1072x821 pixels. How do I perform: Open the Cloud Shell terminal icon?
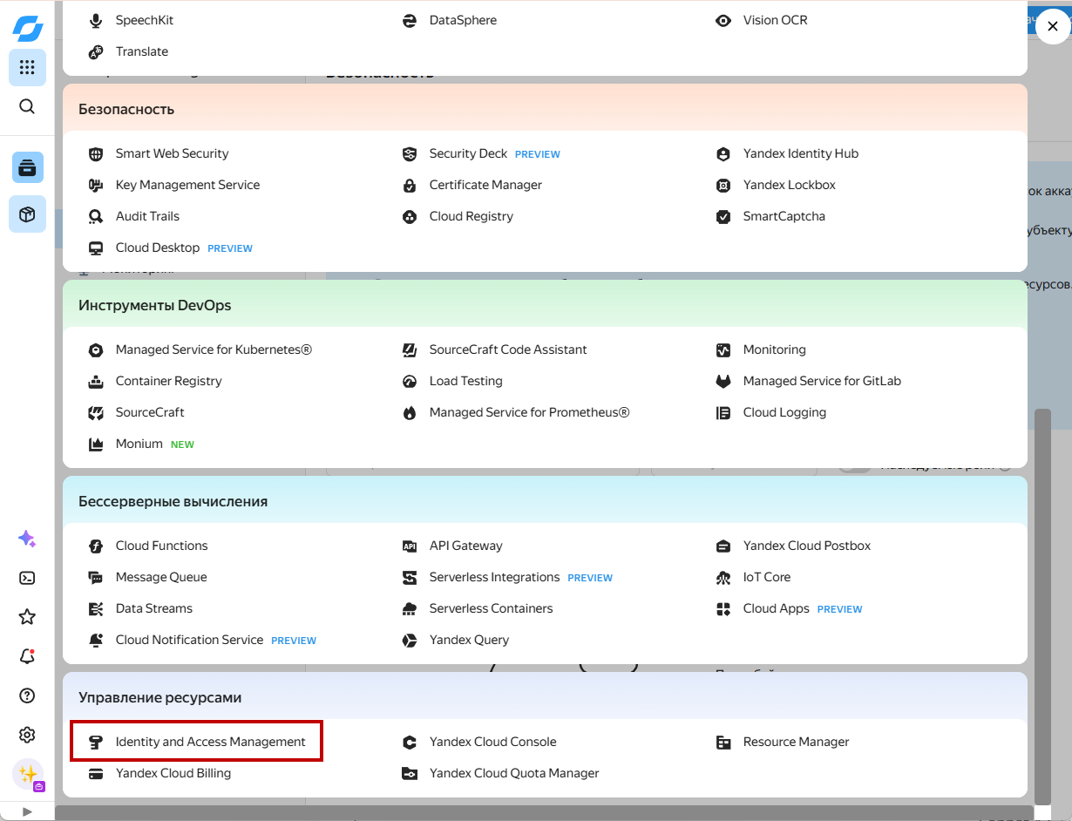[27, 577]
